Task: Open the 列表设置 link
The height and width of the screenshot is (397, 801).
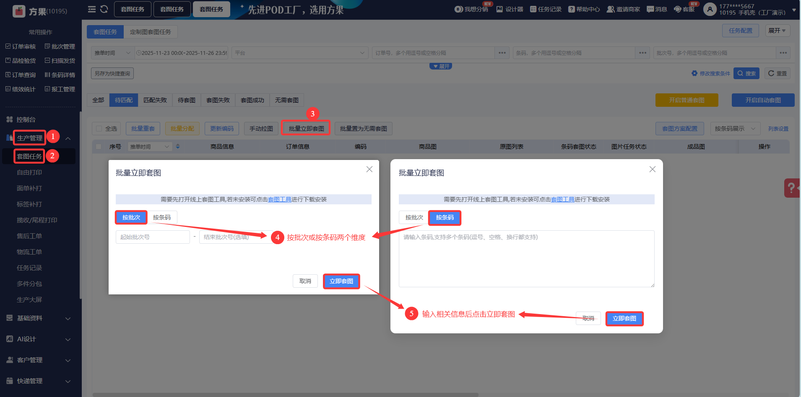Action: [x=778, y=129]
